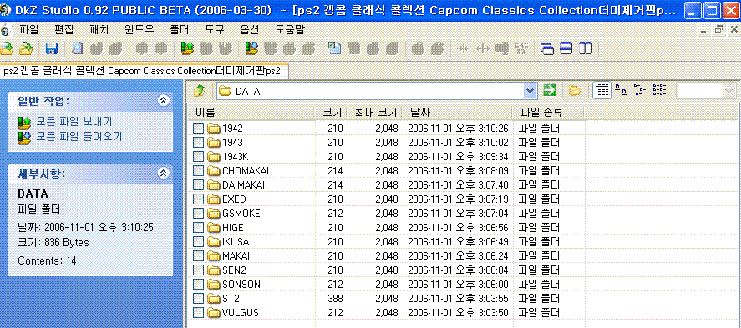
Task: Cascade windows using the toolbar icon
Action: [548, 48]
